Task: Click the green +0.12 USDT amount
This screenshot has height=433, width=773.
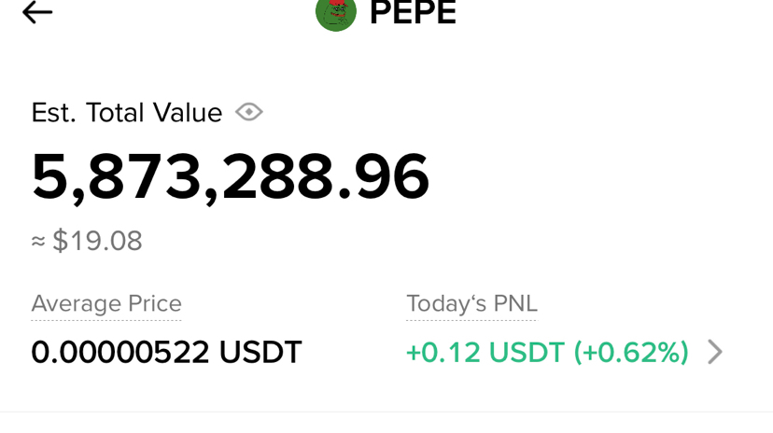Action: click(x=485, y=352)
